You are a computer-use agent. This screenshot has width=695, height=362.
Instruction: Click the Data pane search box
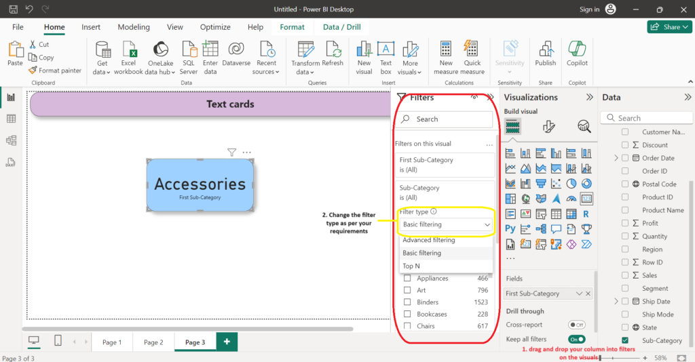click(x=647, y=118)
